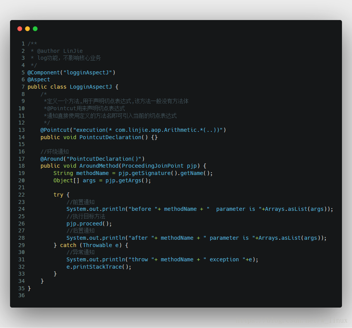
Task: Click 'public void PointcutDeclaration() {}' line
Action: point(99,137)
